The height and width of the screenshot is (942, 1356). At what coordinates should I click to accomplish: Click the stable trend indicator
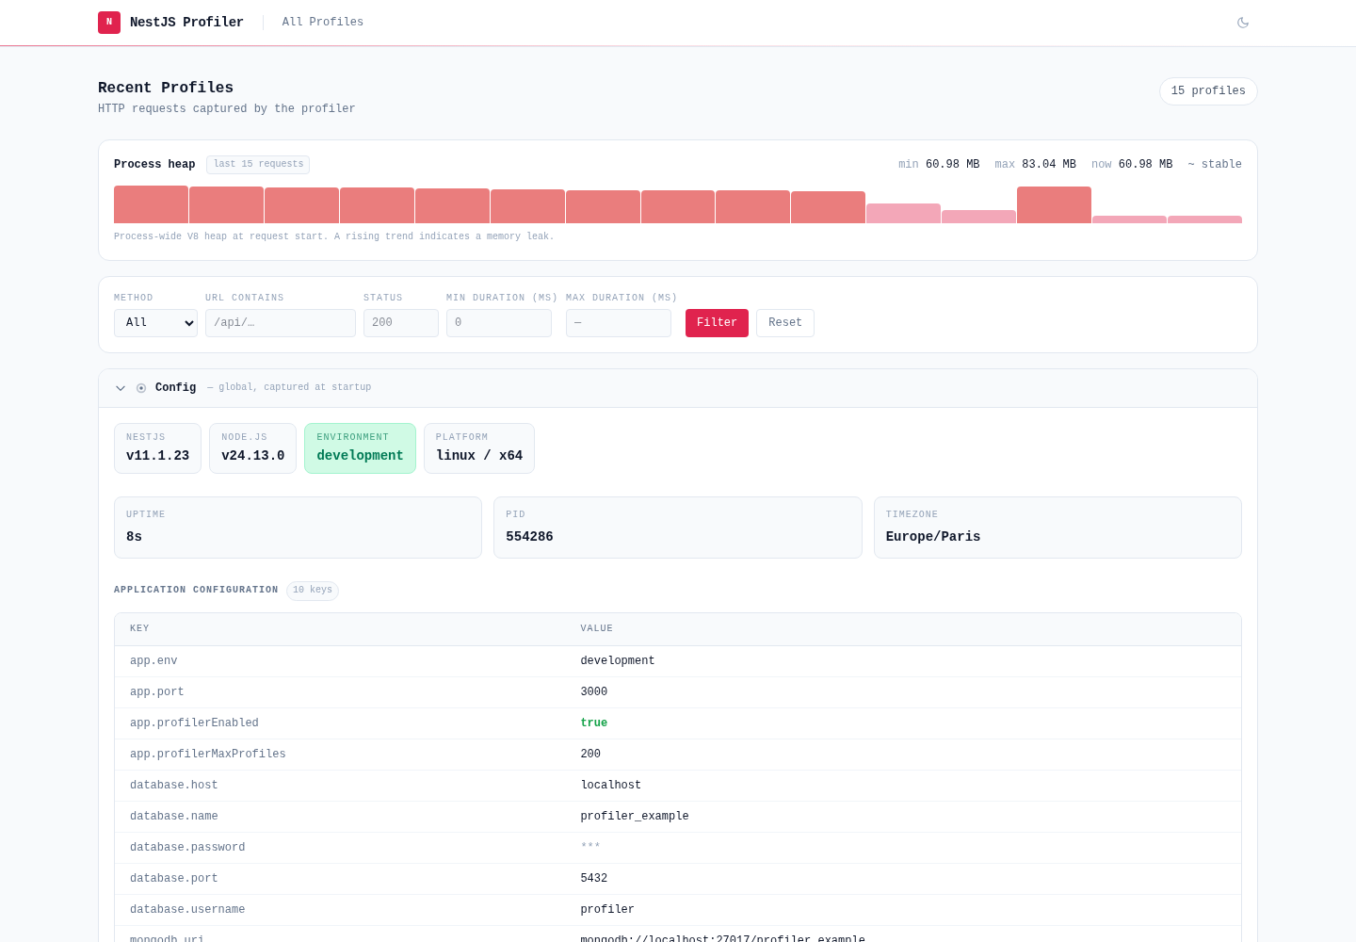(x=1215, y=165)
